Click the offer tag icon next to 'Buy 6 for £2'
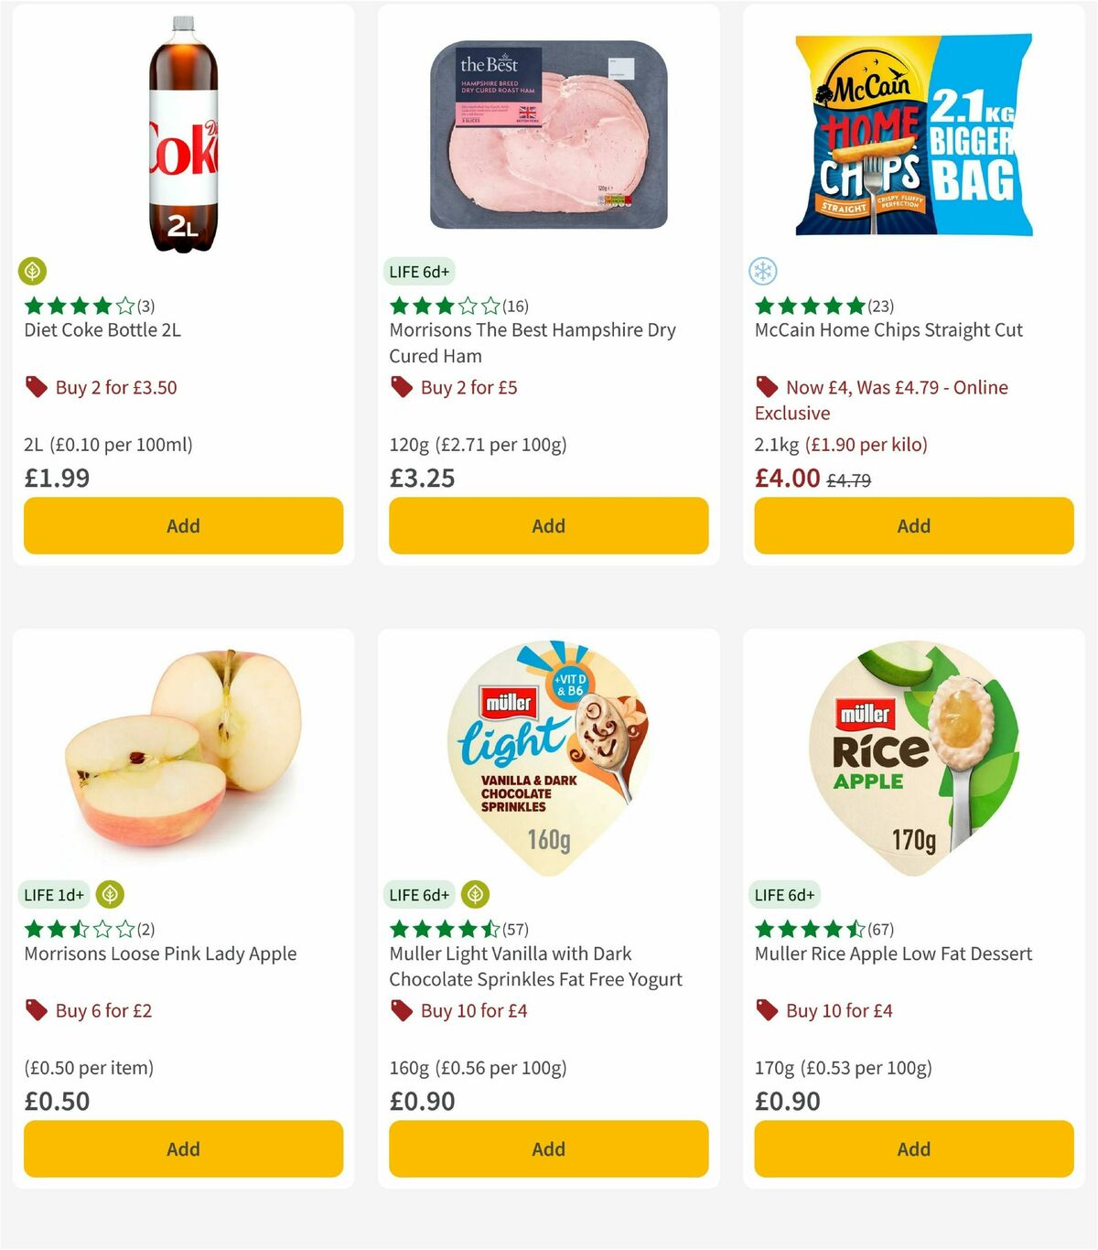 37,1010
